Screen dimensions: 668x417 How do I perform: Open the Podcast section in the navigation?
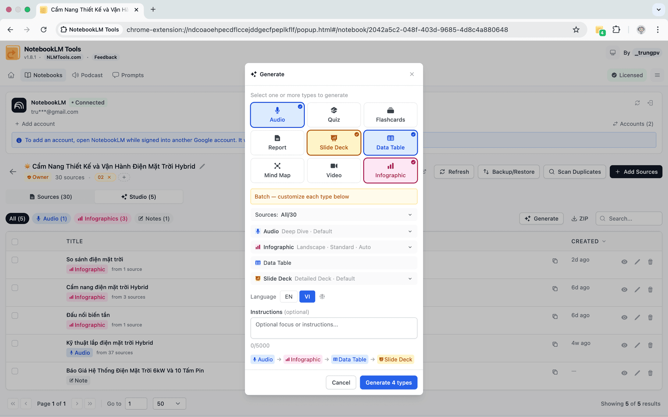tap(87, 75)
